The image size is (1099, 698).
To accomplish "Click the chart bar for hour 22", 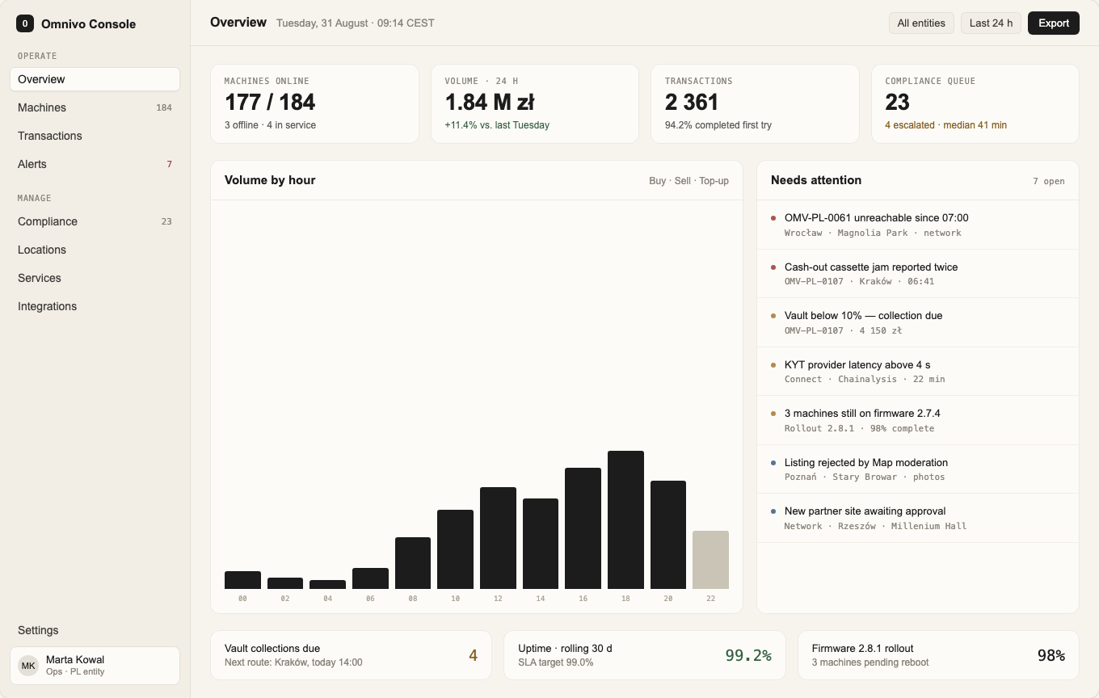I will (710, 560).
